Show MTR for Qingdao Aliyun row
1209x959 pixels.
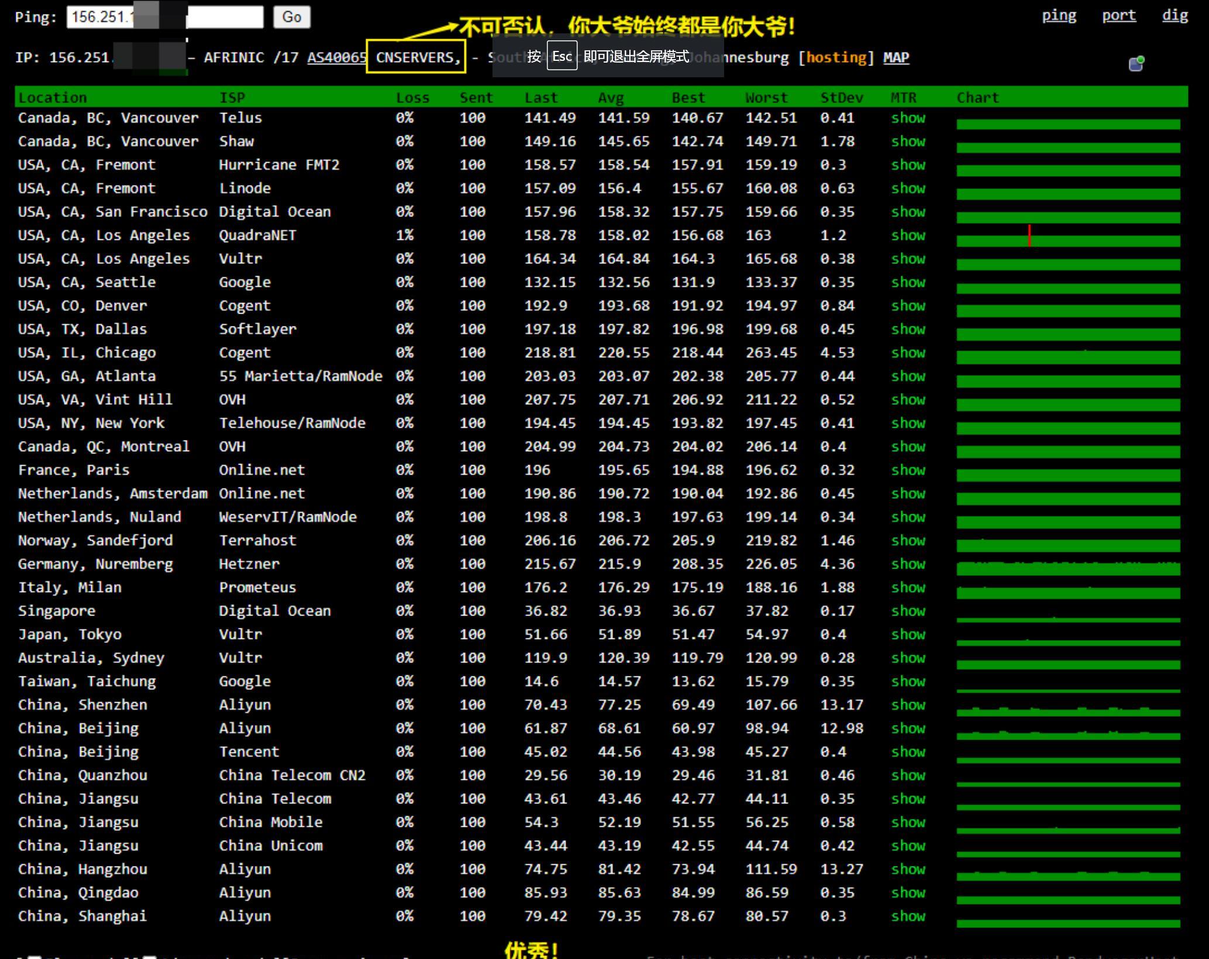coord(908,892)
